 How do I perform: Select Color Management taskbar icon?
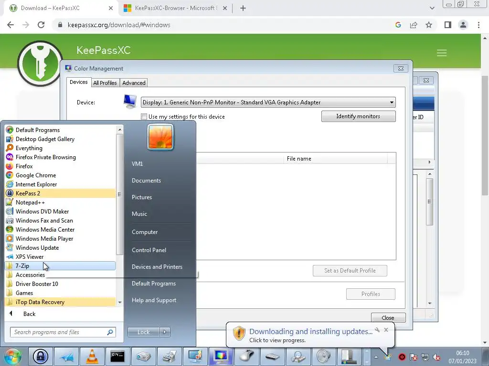221,356
